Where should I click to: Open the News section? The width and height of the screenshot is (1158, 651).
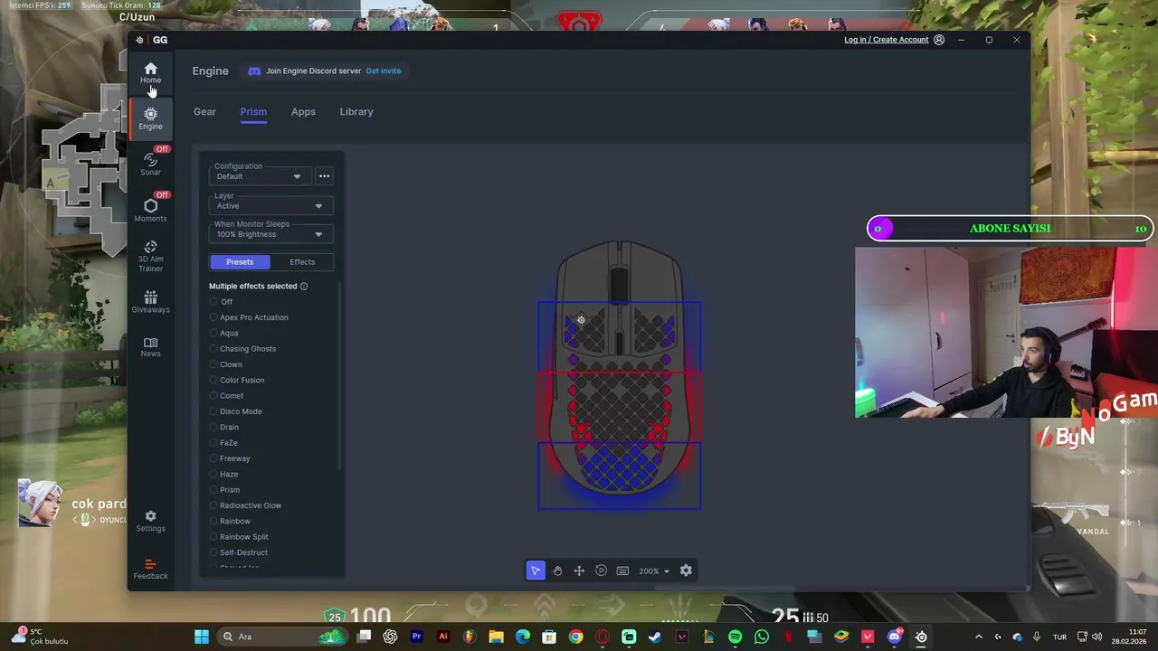[150, 347]
